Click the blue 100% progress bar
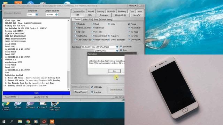Image resolution: width=223 pixels, height=125 pixels. click(x=36, y=93)
